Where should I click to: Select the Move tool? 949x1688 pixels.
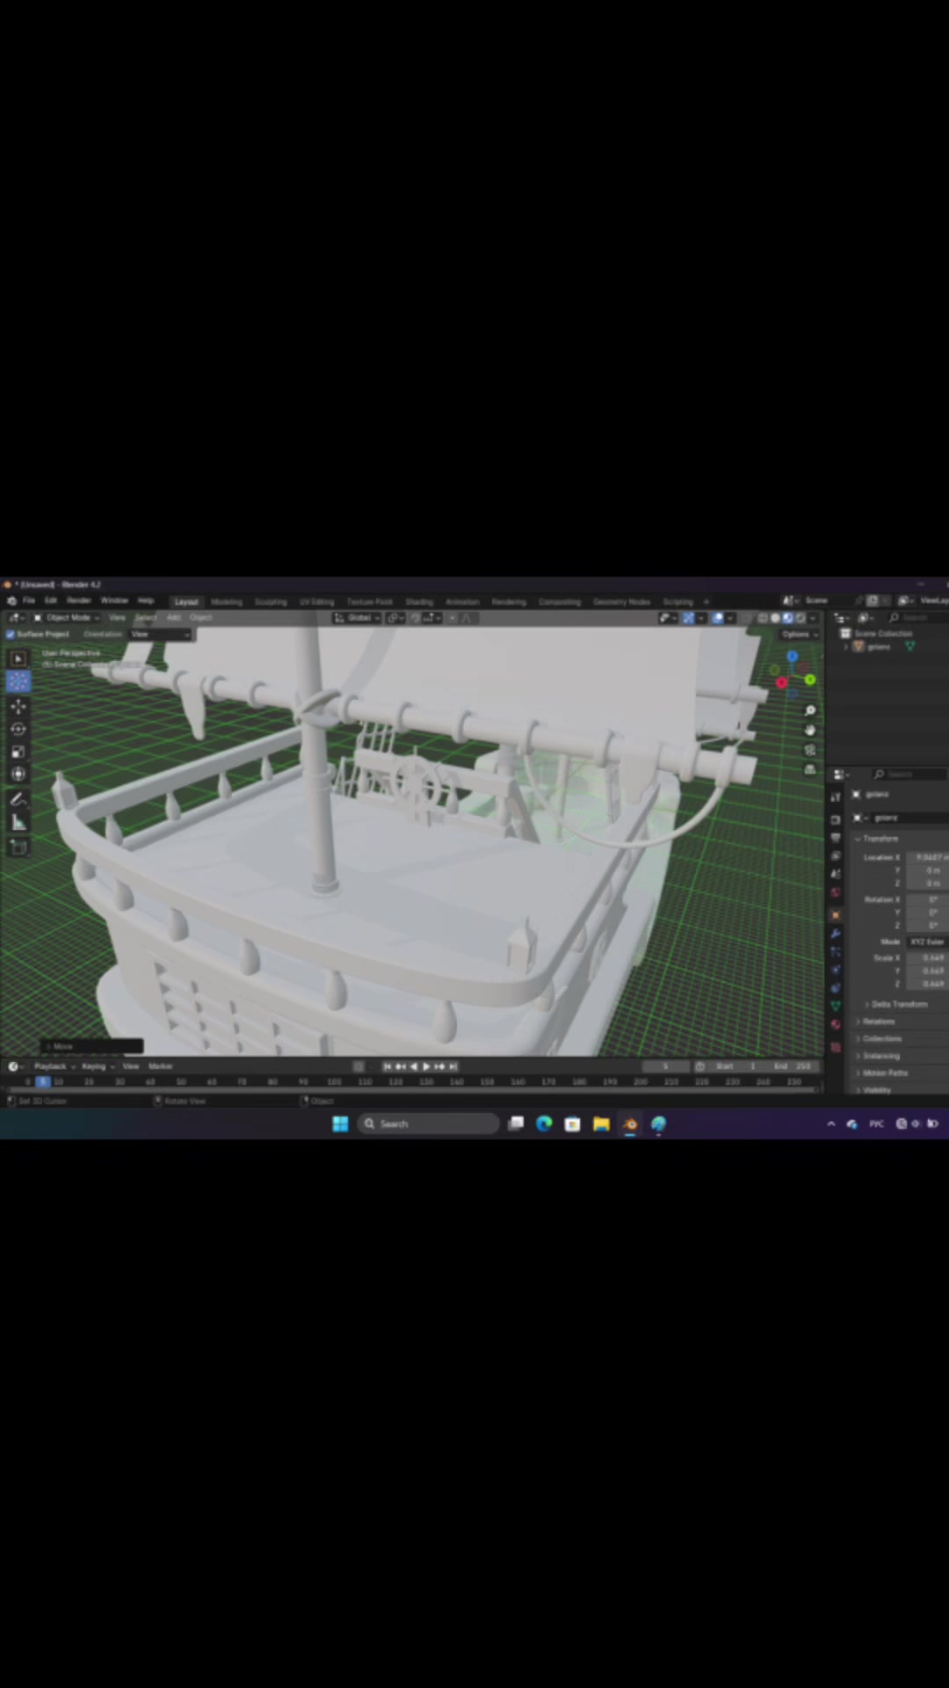point(18,706)
